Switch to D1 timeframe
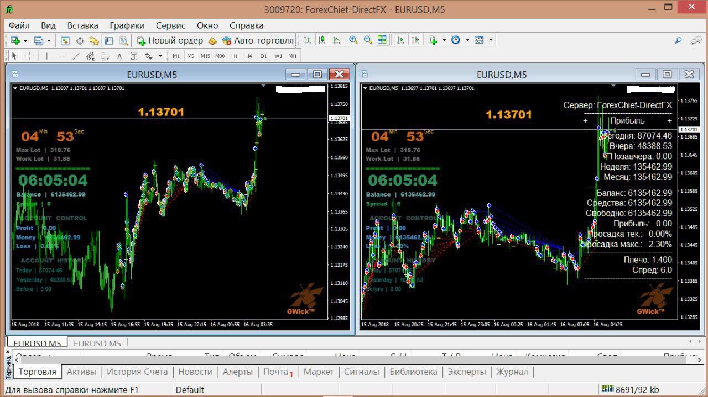 (x=263, y=56)
